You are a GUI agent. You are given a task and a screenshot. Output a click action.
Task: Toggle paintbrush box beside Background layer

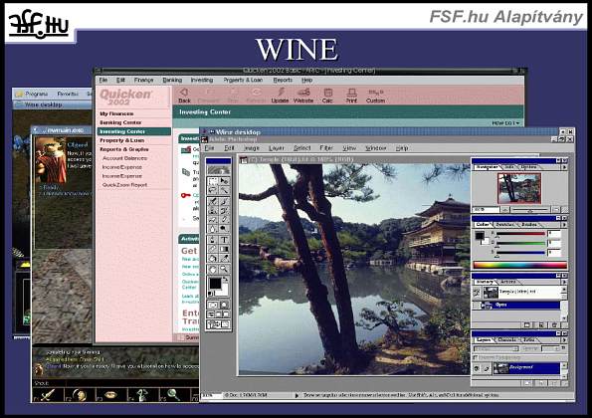(487, 368)
